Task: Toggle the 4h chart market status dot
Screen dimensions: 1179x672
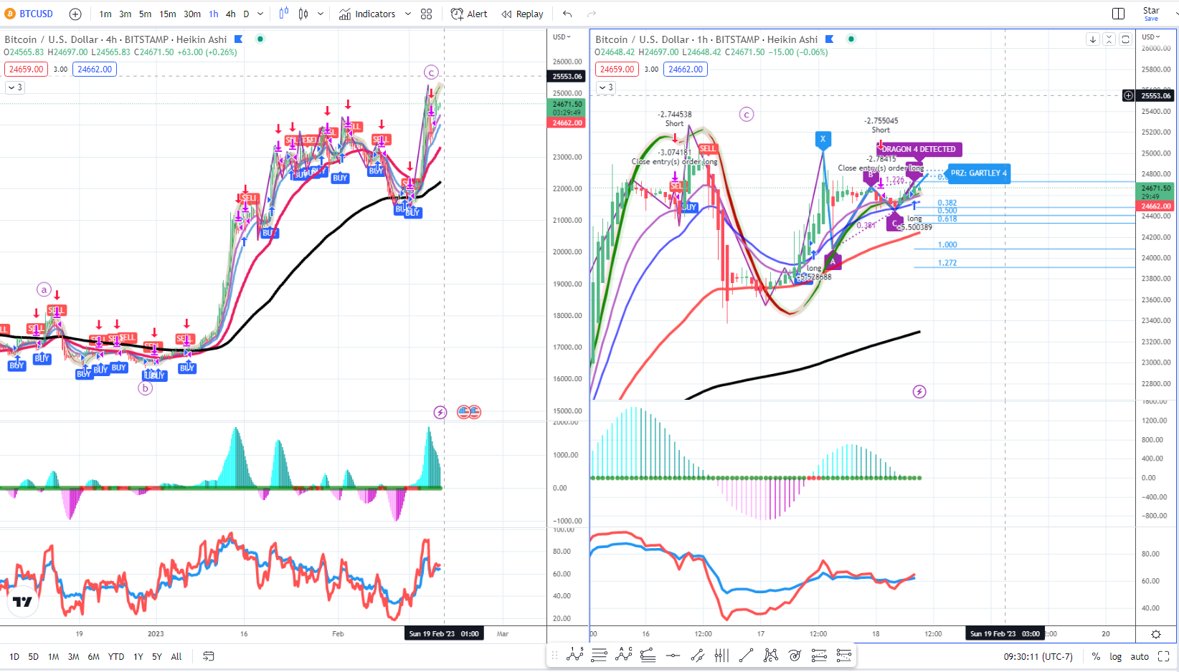Action: click(x=260, y=39)
